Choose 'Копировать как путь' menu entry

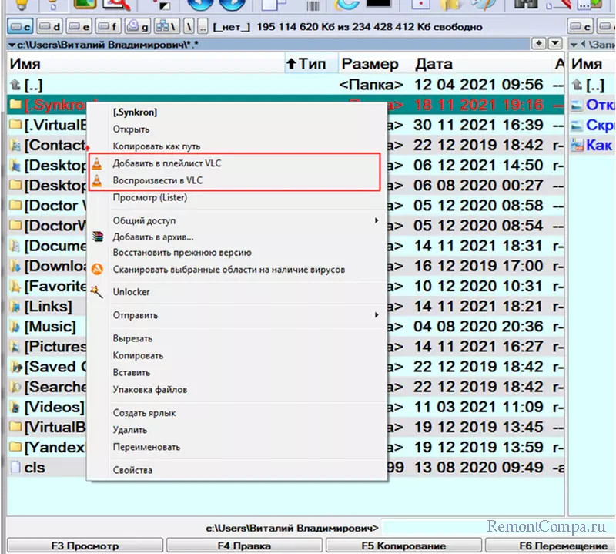(x=156, y=146)
